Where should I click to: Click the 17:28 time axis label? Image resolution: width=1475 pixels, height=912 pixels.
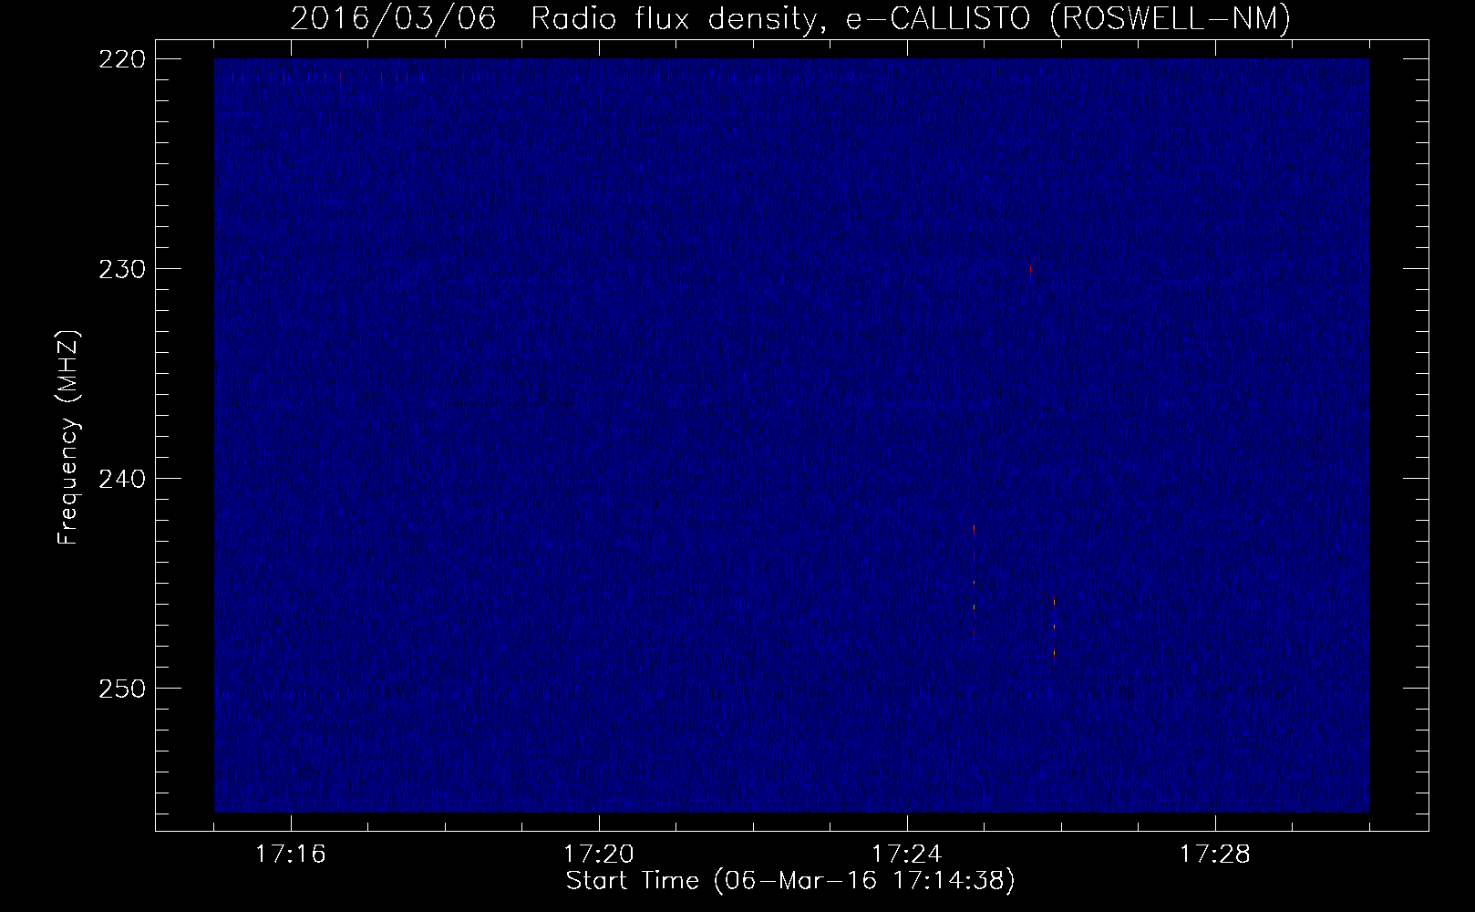click(x=1215, y=855)
